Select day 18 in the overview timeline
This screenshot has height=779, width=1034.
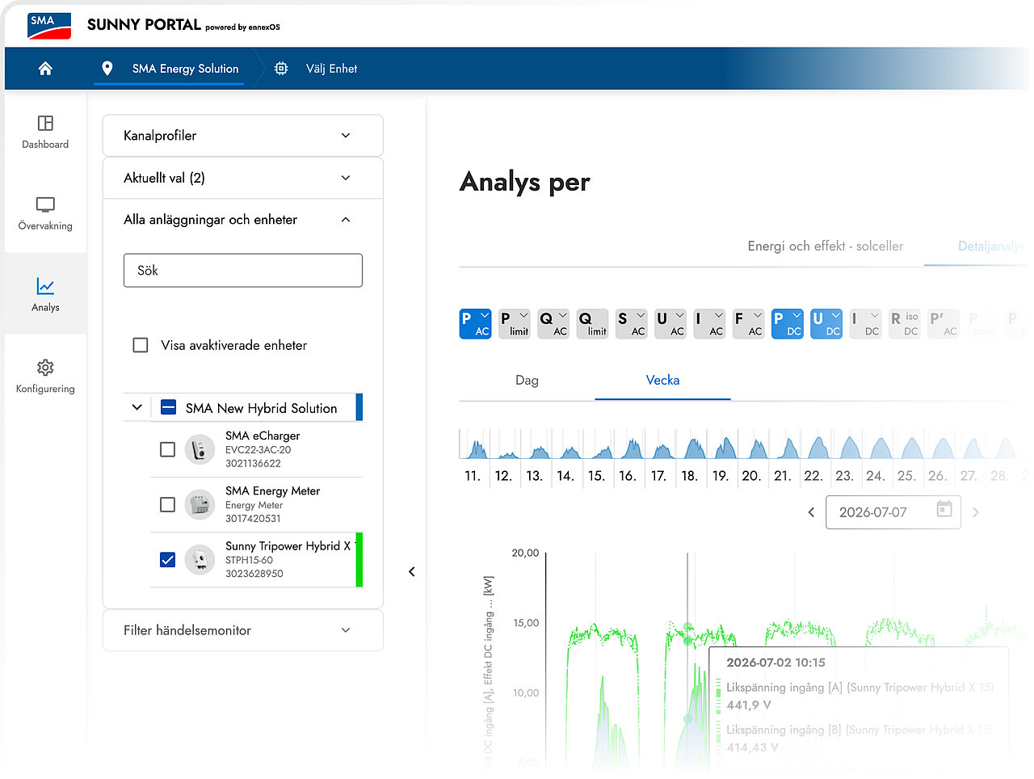click(x=690, y=476)
